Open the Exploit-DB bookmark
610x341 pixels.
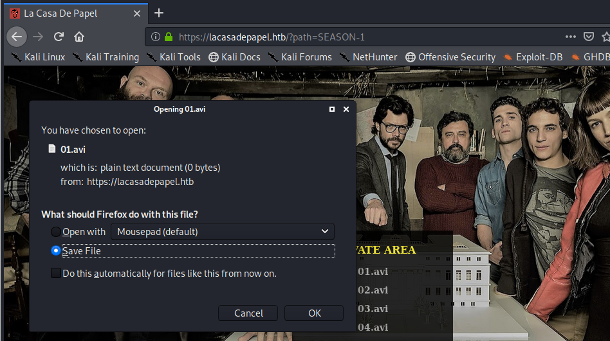[x=533, y=57]
